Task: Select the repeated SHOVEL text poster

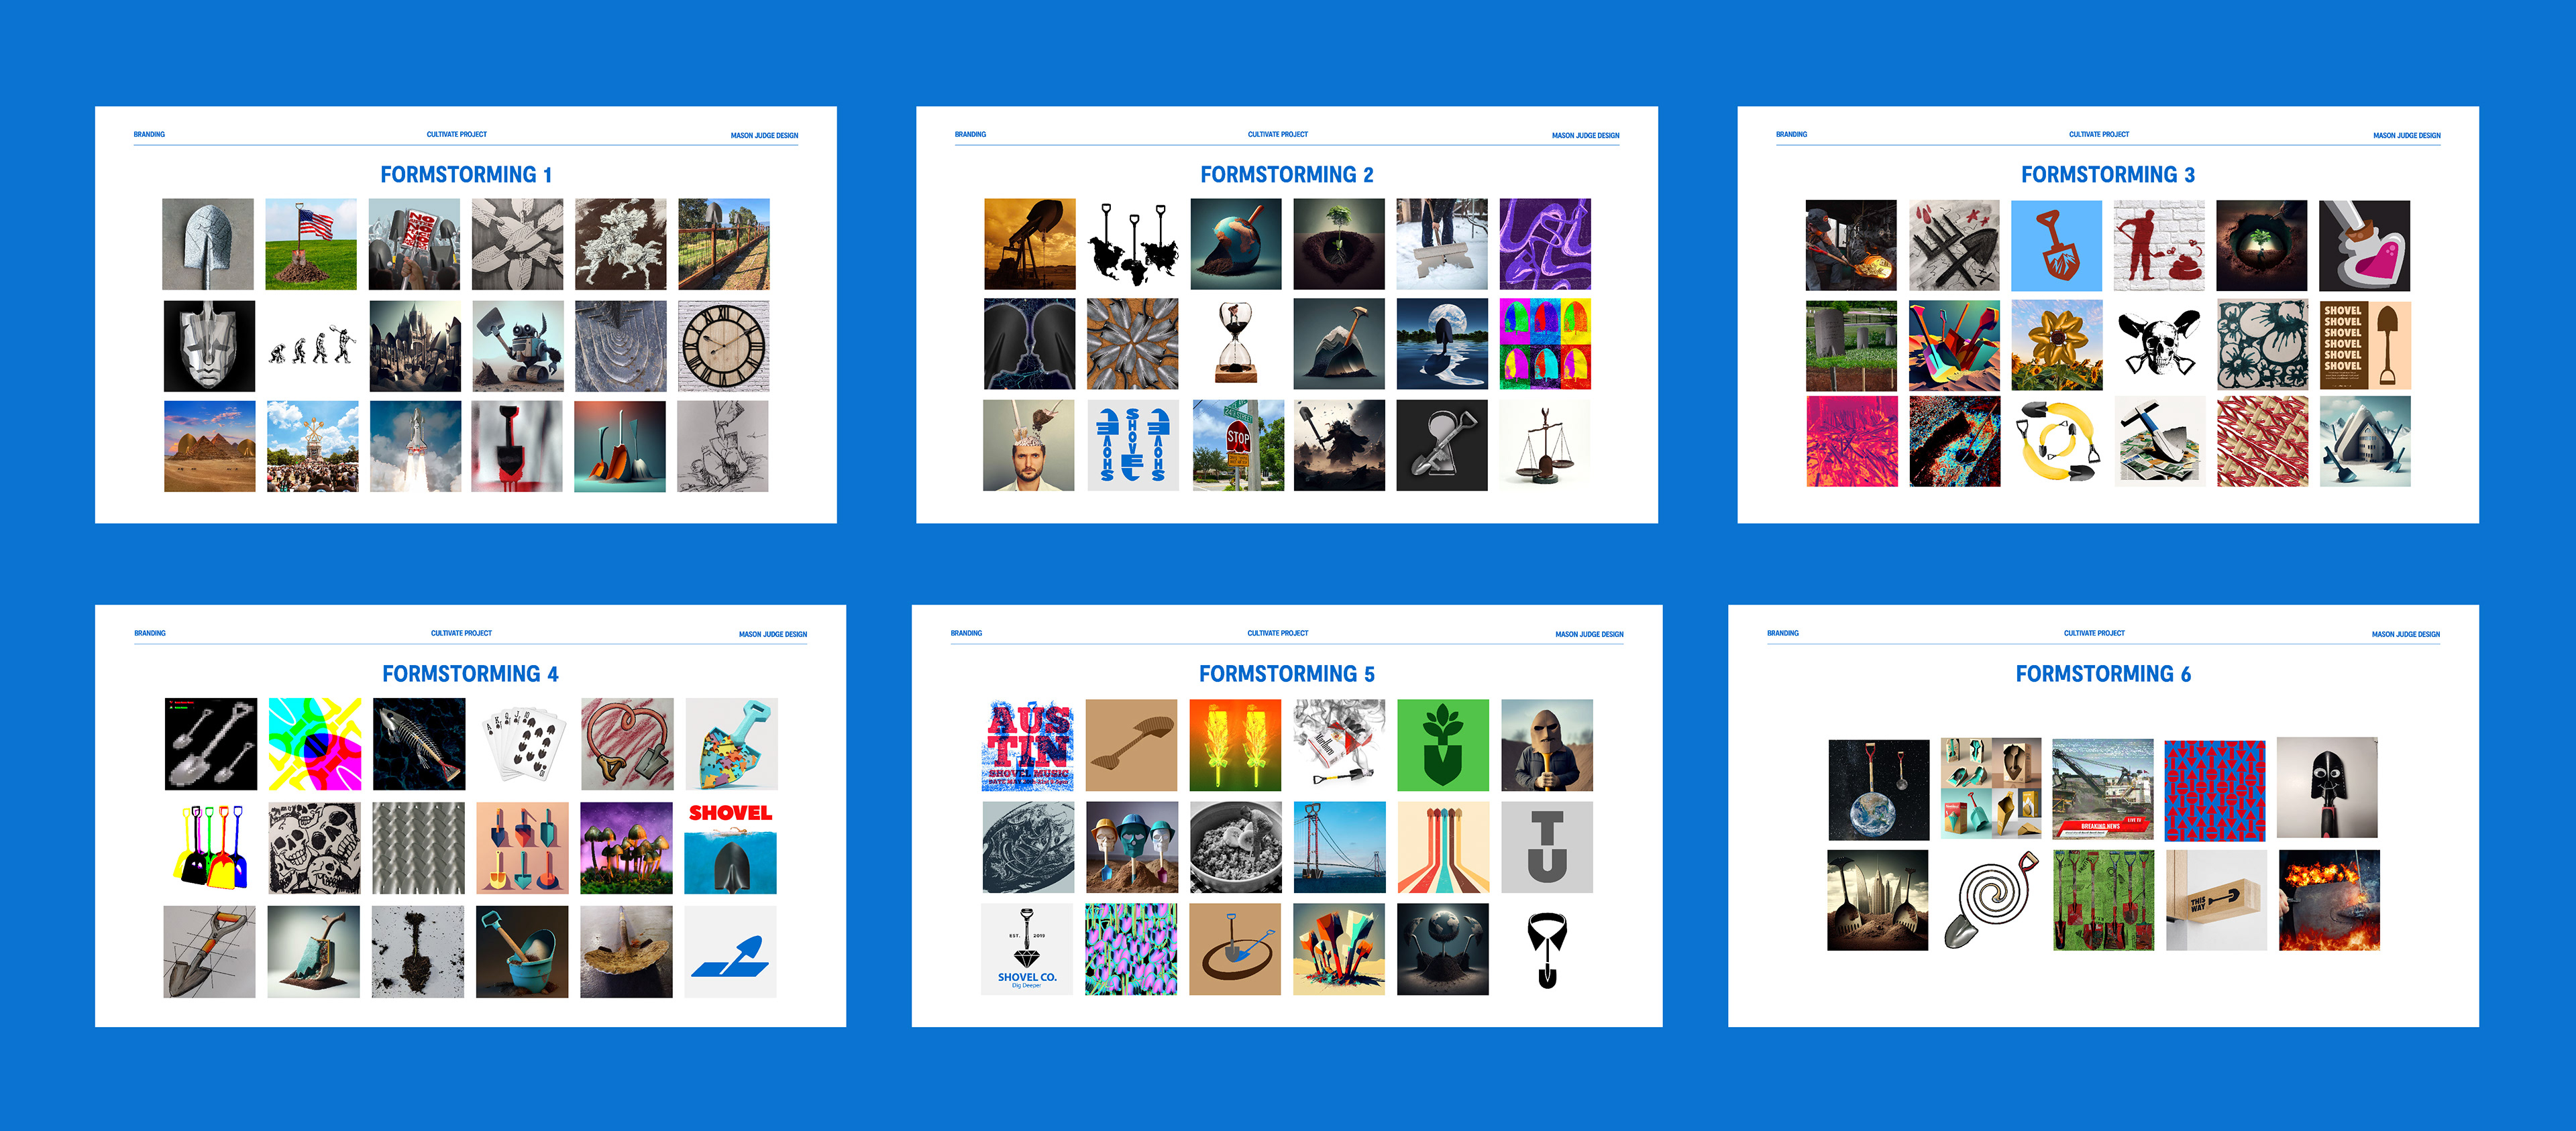Action: tap(2364, 345)
